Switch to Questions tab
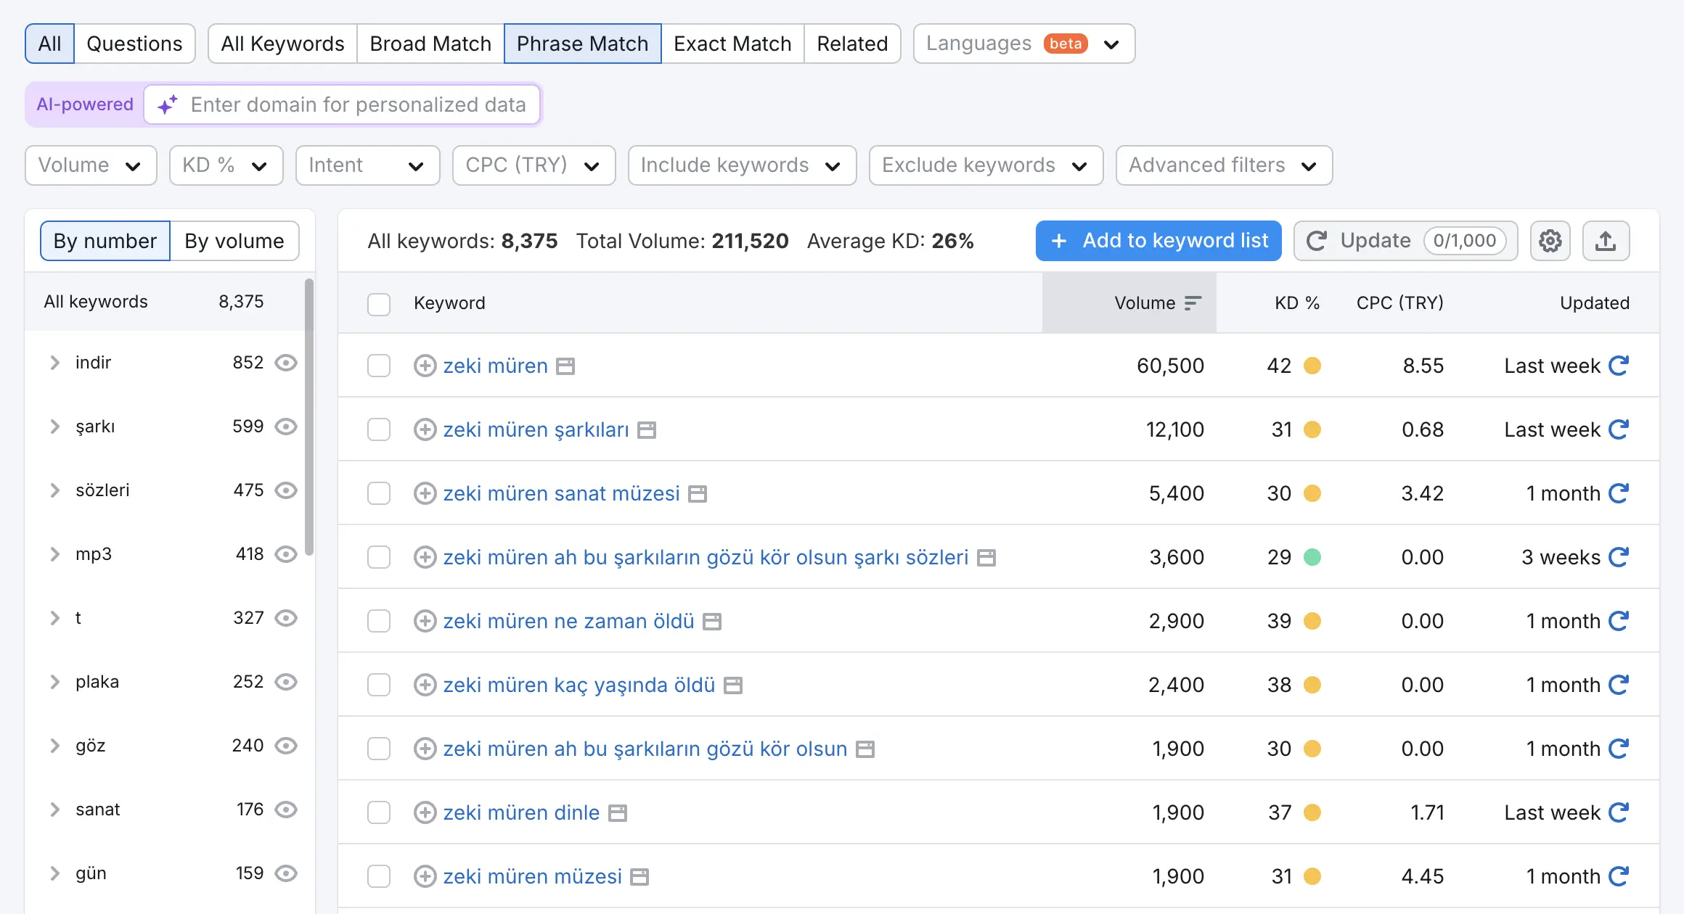 coord(134,44)
